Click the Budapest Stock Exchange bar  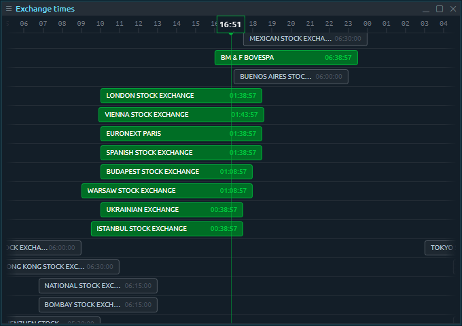[177, 172]
